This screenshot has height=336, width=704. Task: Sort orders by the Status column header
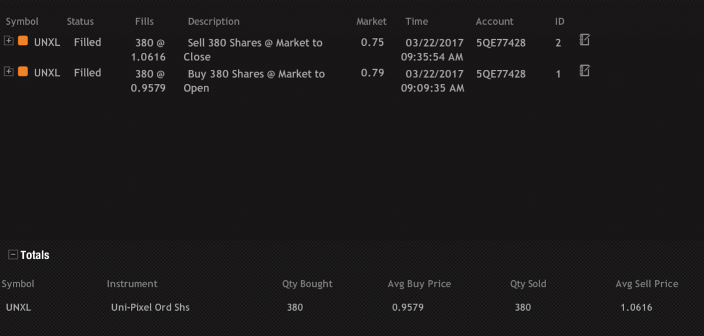tap(80, 21)
